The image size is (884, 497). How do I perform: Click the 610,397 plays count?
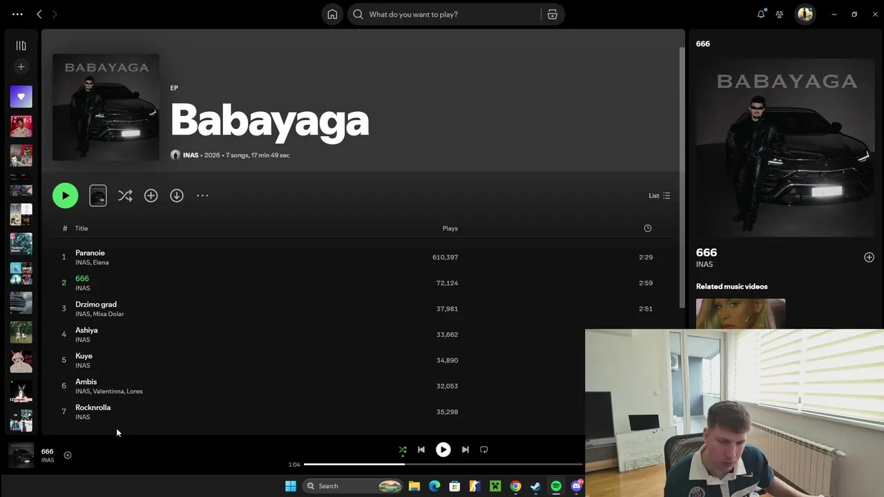[x=445, y=257]
